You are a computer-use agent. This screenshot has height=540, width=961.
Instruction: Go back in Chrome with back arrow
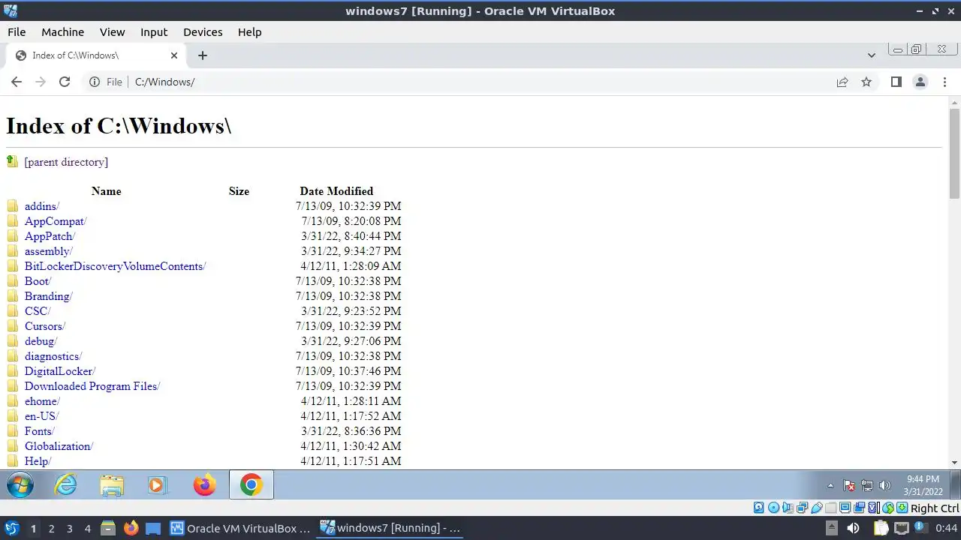17,82
